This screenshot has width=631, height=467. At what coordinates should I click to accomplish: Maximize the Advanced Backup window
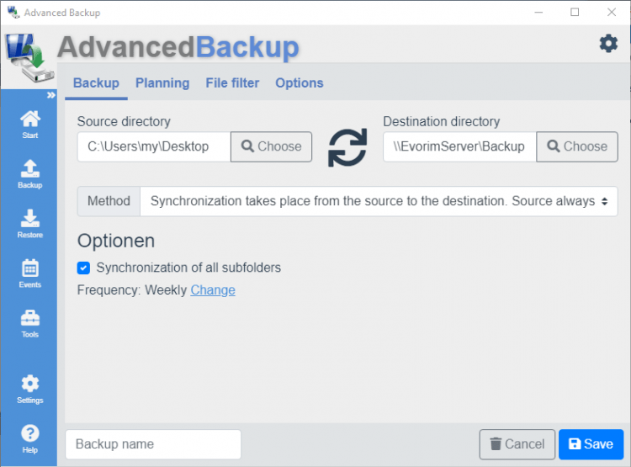point(575,12)
